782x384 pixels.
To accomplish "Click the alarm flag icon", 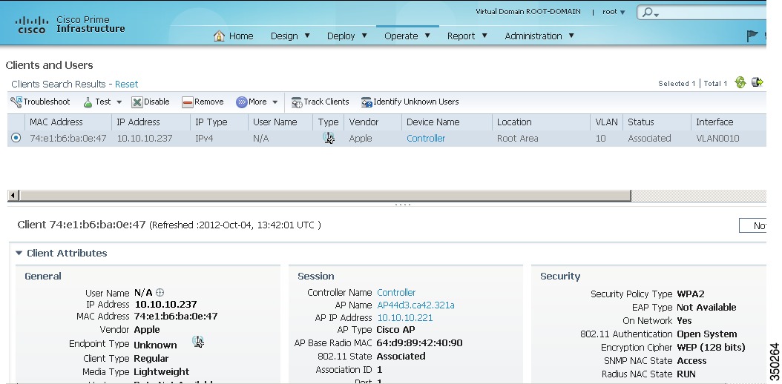I will click(x=752, y=36).
